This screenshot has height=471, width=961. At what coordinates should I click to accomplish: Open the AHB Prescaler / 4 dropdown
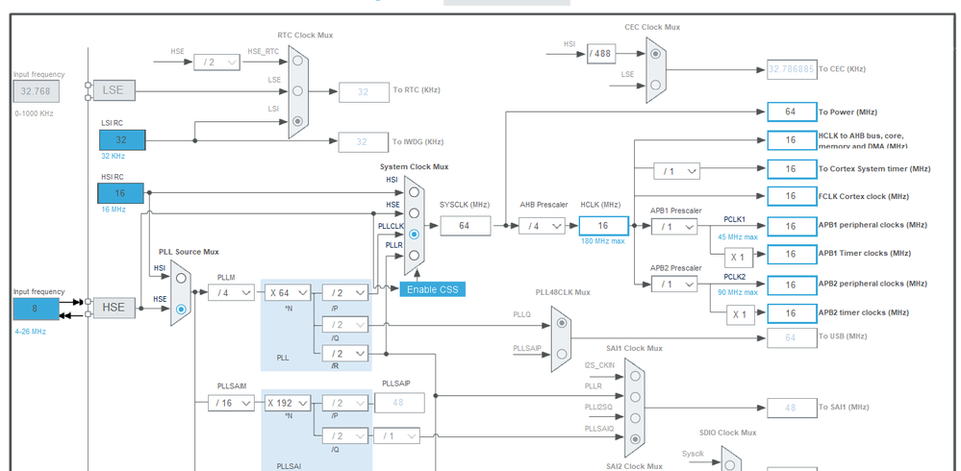542,226
